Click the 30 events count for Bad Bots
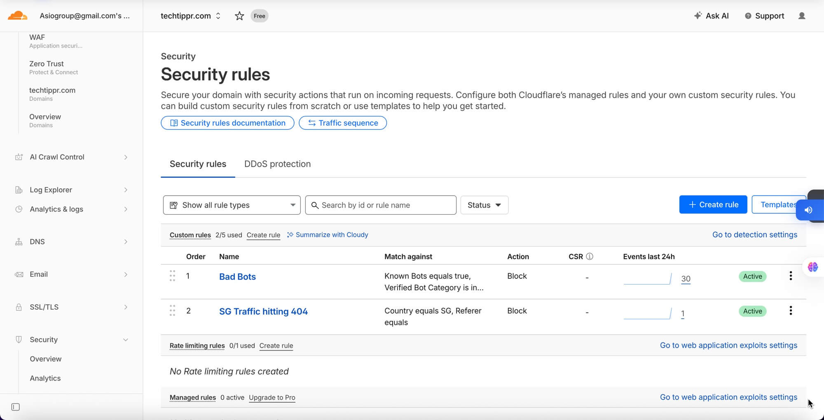Viewport: 824px width, 420px height. click(x=686, y=279)
